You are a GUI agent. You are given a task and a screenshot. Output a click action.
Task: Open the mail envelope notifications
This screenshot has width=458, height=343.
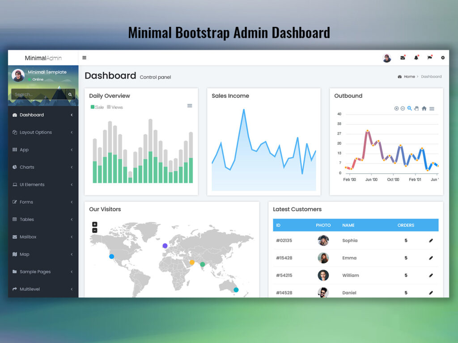(x=403, y=58)
